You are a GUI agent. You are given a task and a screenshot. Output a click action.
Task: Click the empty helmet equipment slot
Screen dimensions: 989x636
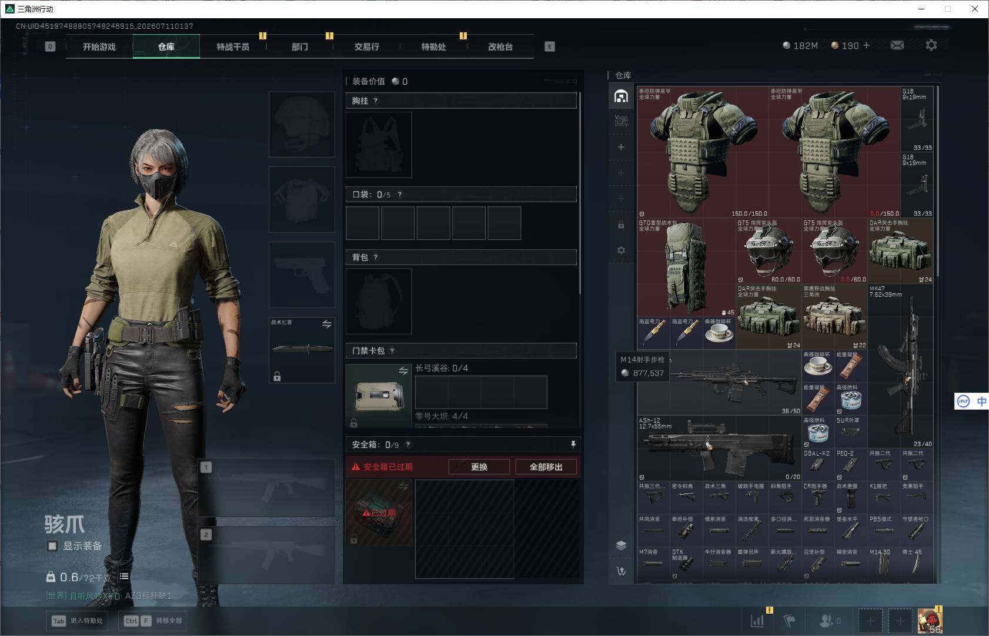pyautogui.click(x=302, y=124)
